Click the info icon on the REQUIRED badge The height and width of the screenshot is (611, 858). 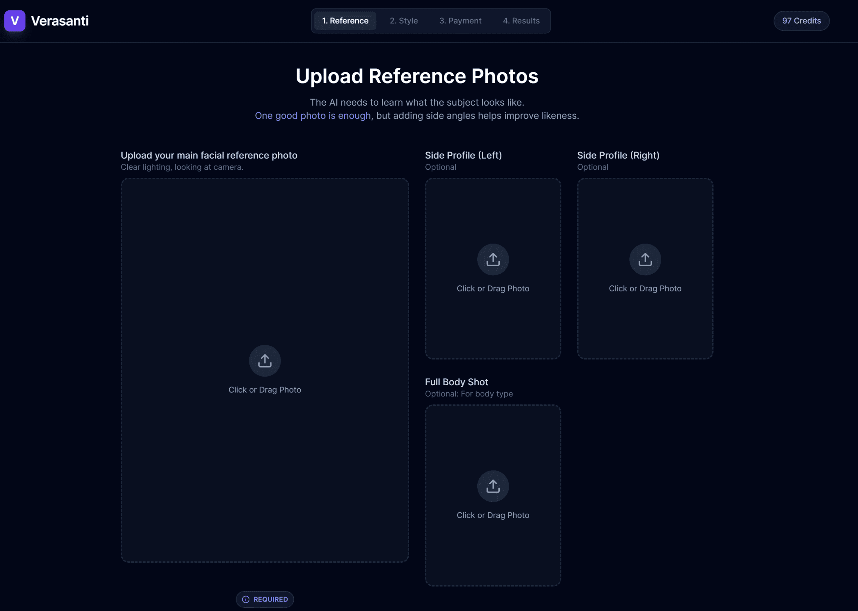click(246, 599)
